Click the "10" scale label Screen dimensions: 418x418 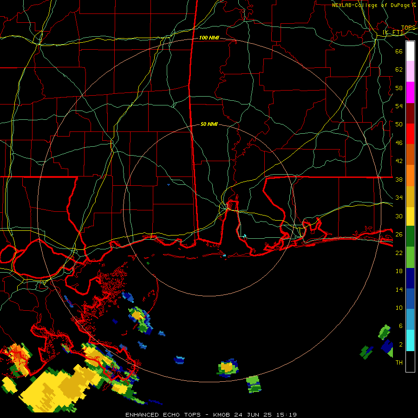pos(399,307)
